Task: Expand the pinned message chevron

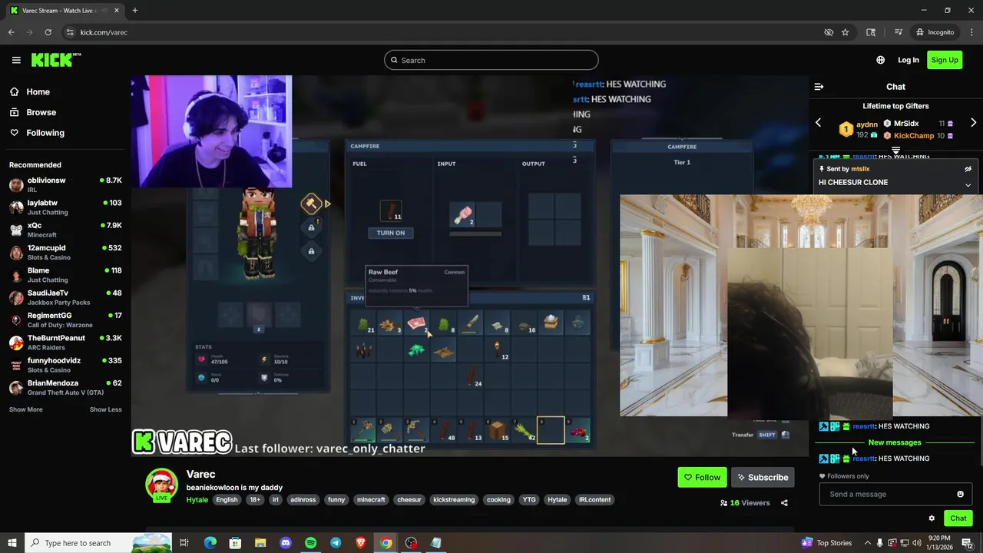Action: point(968,185)
